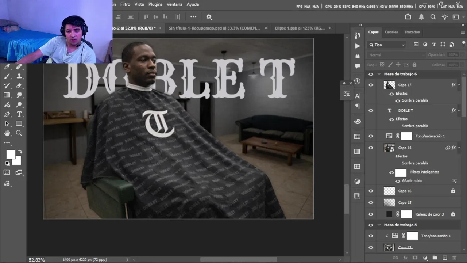
Task: Select the Brush tool
Action: (x=7, y=76)
